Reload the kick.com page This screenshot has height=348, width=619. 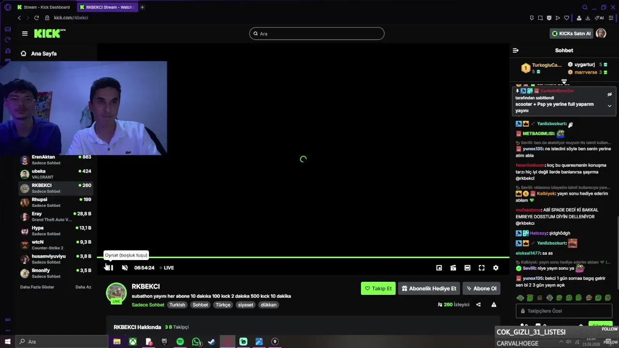(x=36, y=18)
